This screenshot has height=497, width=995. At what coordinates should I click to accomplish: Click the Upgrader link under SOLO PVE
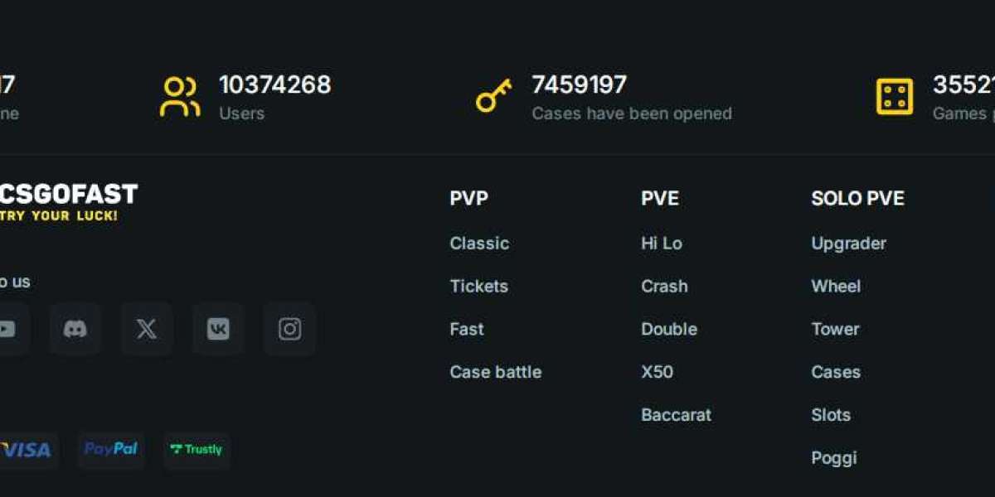point(848,244)
